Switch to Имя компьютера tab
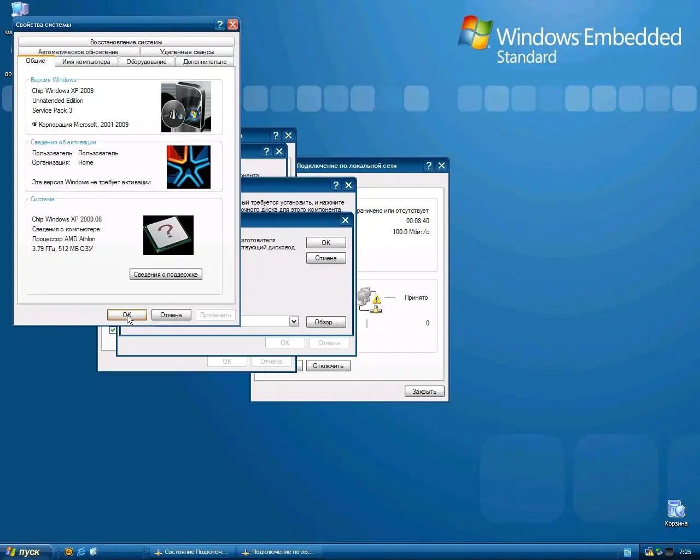 [86, 62]
